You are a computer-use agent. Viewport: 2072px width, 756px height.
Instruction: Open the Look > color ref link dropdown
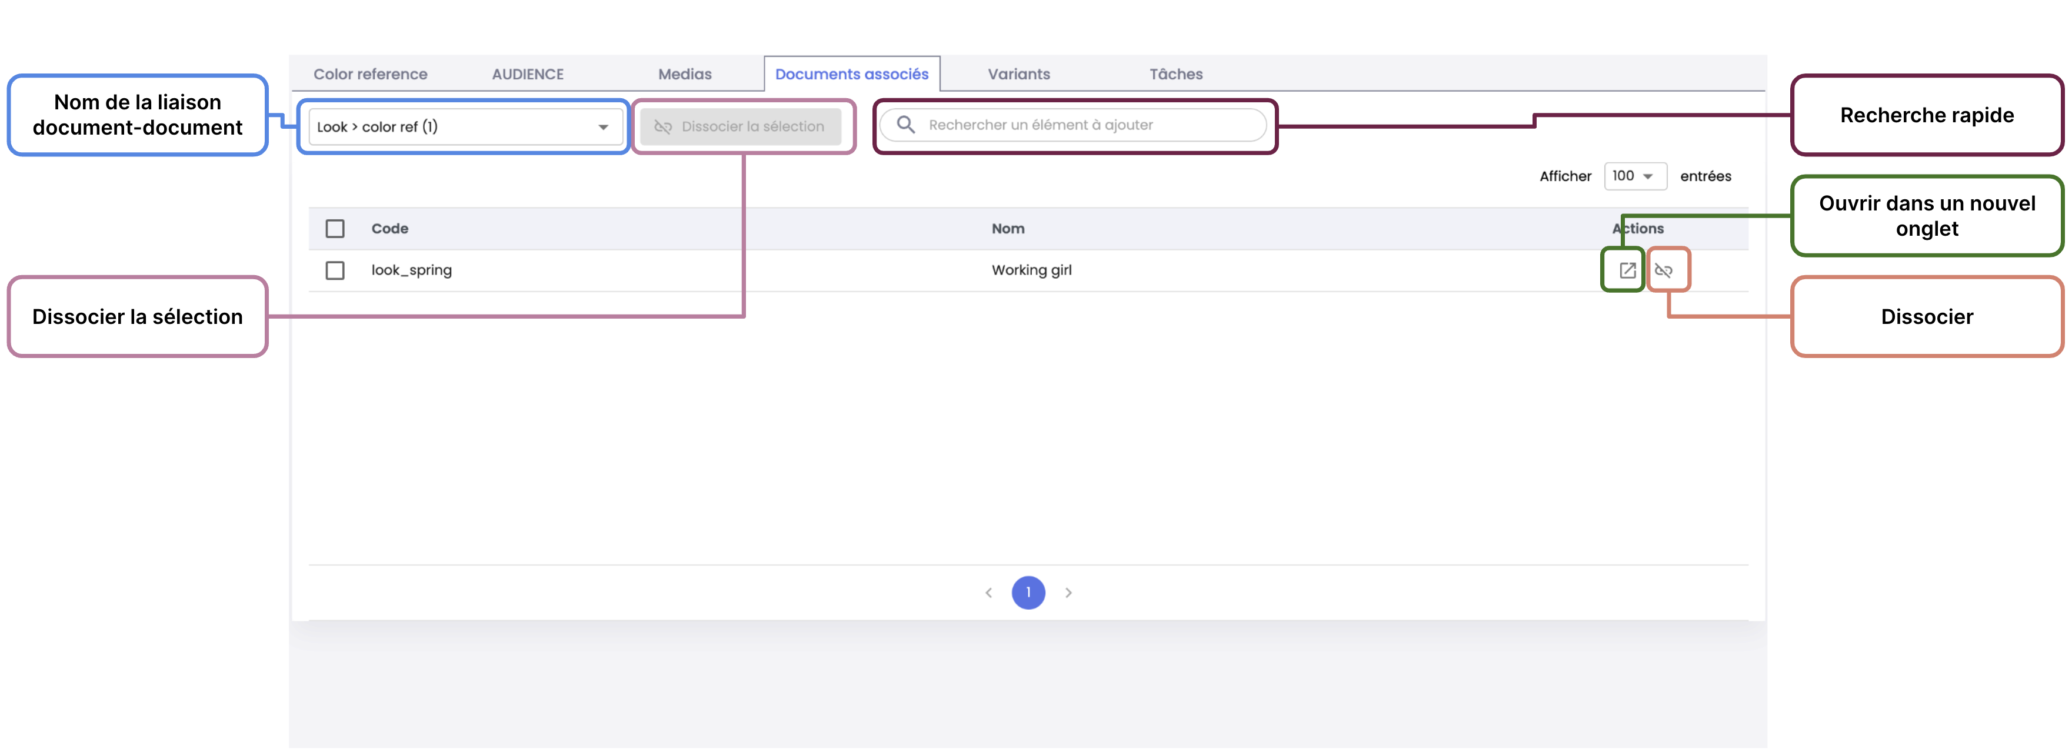(465, 127)
